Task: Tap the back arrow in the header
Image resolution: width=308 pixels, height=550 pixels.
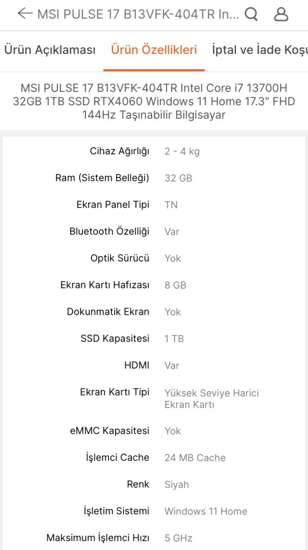Action: [24, 14]
